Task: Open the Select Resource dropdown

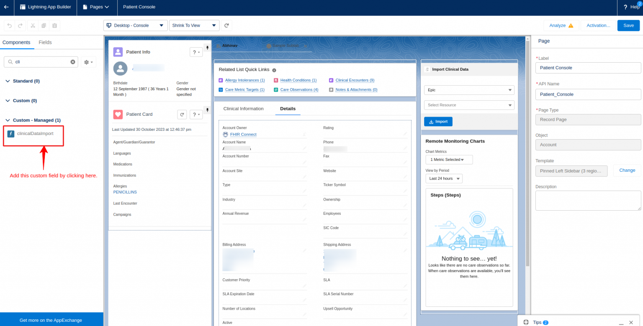Action: [x=469, y=105]
